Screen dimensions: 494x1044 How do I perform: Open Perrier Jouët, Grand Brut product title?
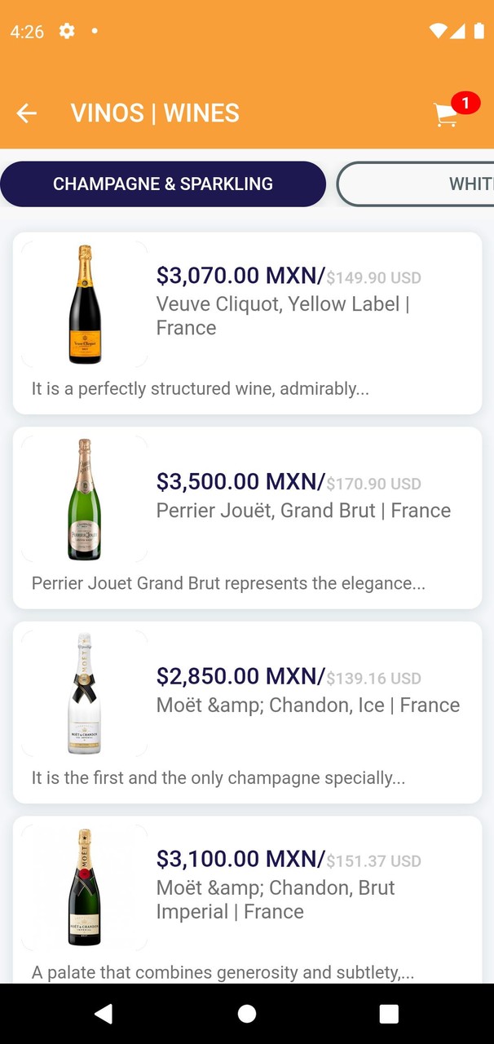(303, 511)
